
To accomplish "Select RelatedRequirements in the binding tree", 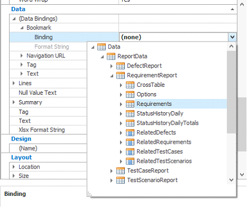I will click(x=164, y=142).
